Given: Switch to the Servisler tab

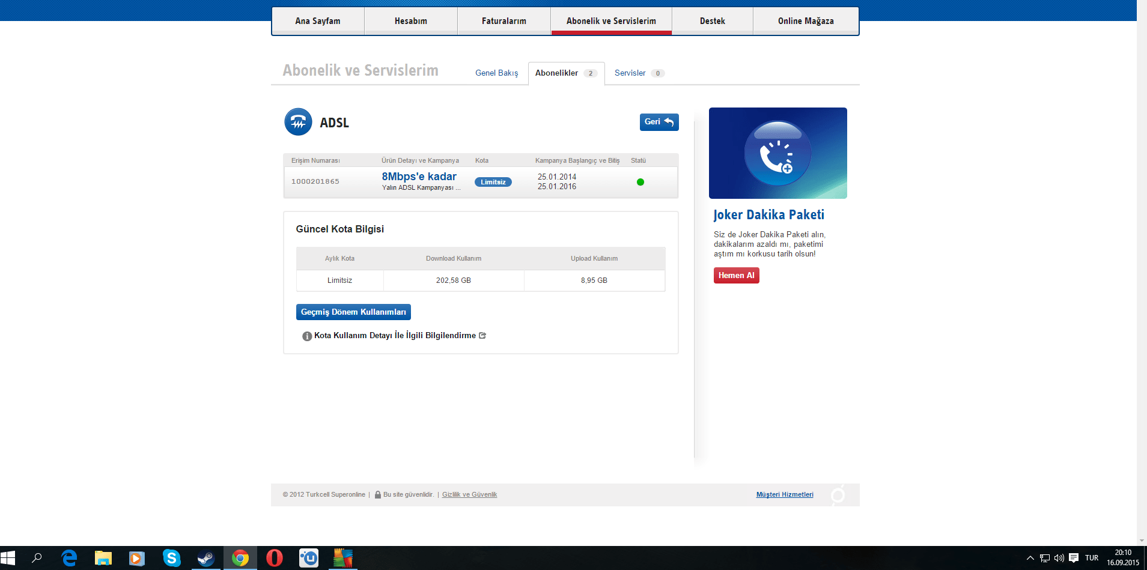Looking at the screenshot, I should pyautogui.click(x=639, y=73).
